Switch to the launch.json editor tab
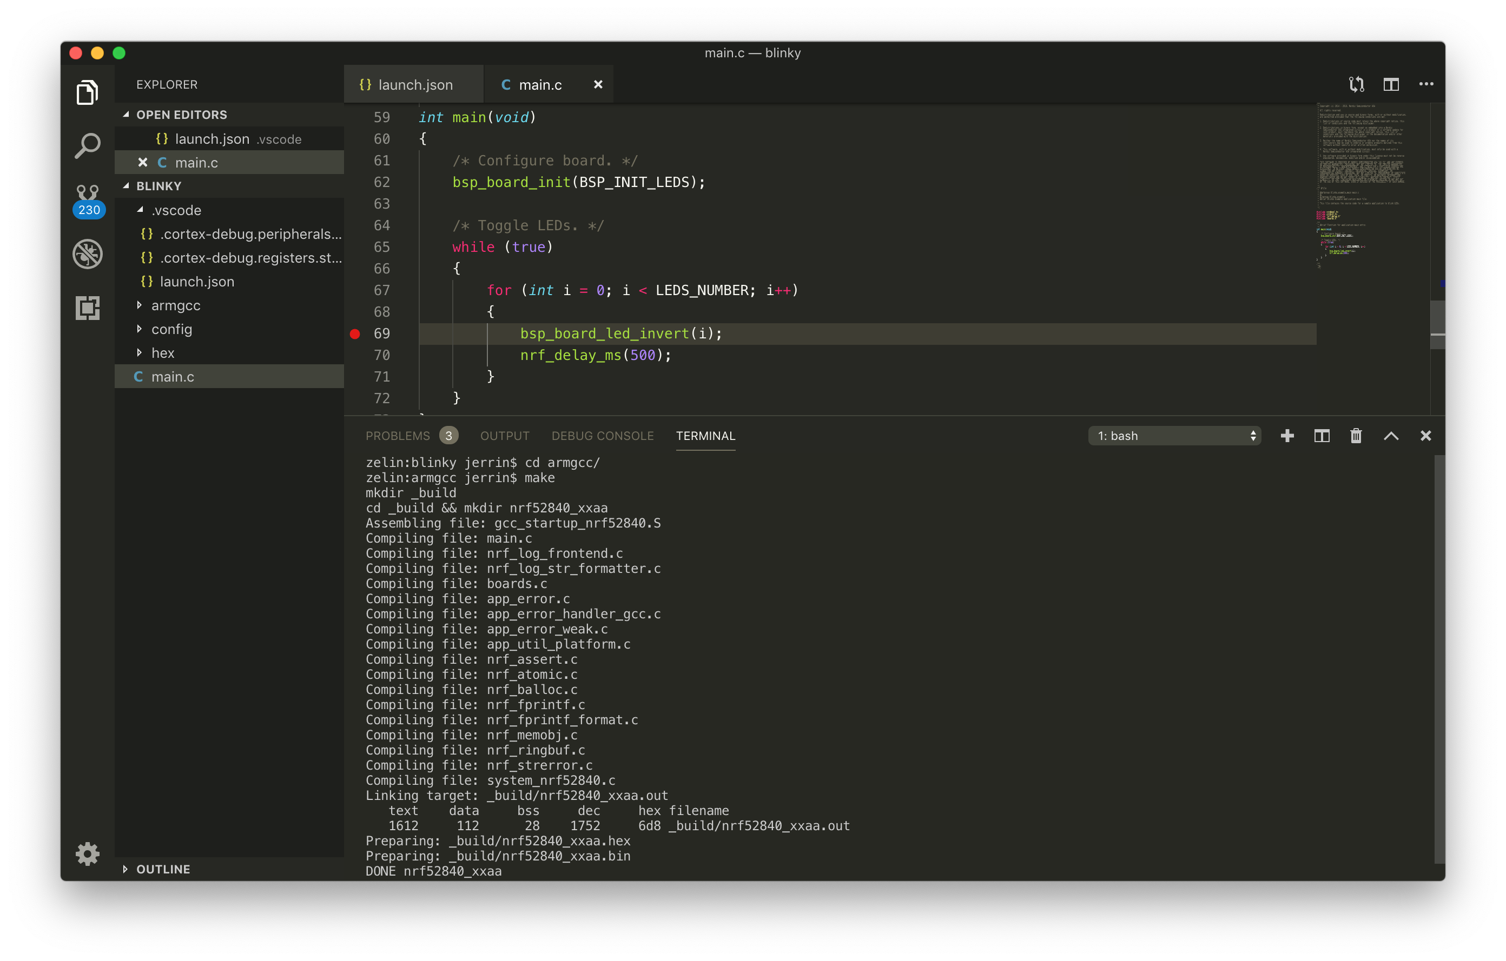This screenshot has width=1506, height=961. [413, 84]
